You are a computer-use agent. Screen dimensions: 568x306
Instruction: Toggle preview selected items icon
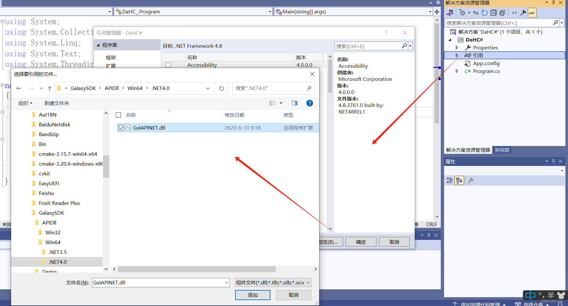coord(532,13)
